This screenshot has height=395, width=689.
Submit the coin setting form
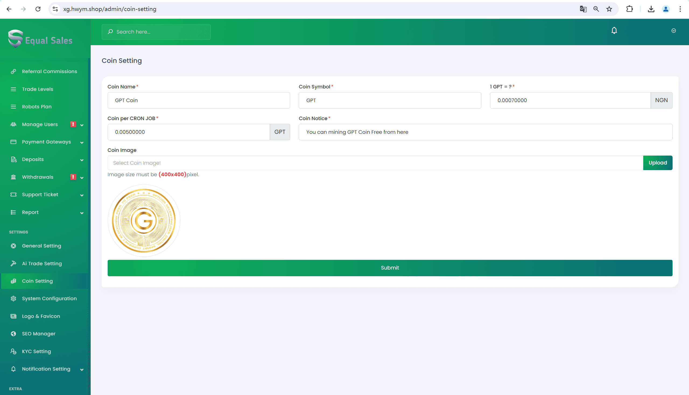point(390,268)
